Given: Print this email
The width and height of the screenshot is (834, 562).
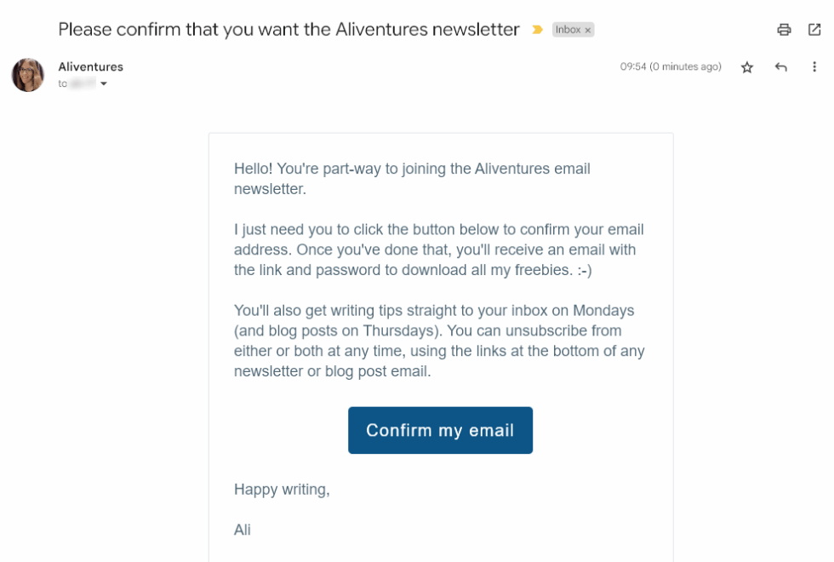Looking at the screenshot, I should point(784,29).
